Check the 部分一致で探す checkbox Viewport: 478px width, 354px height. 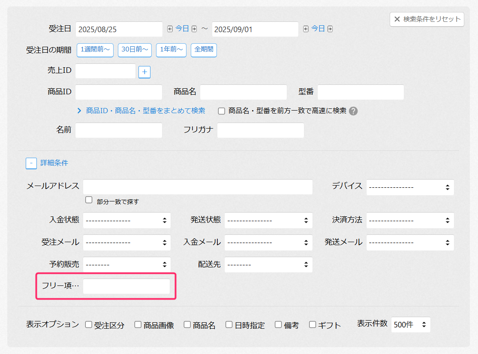click(x=89, y=200)
